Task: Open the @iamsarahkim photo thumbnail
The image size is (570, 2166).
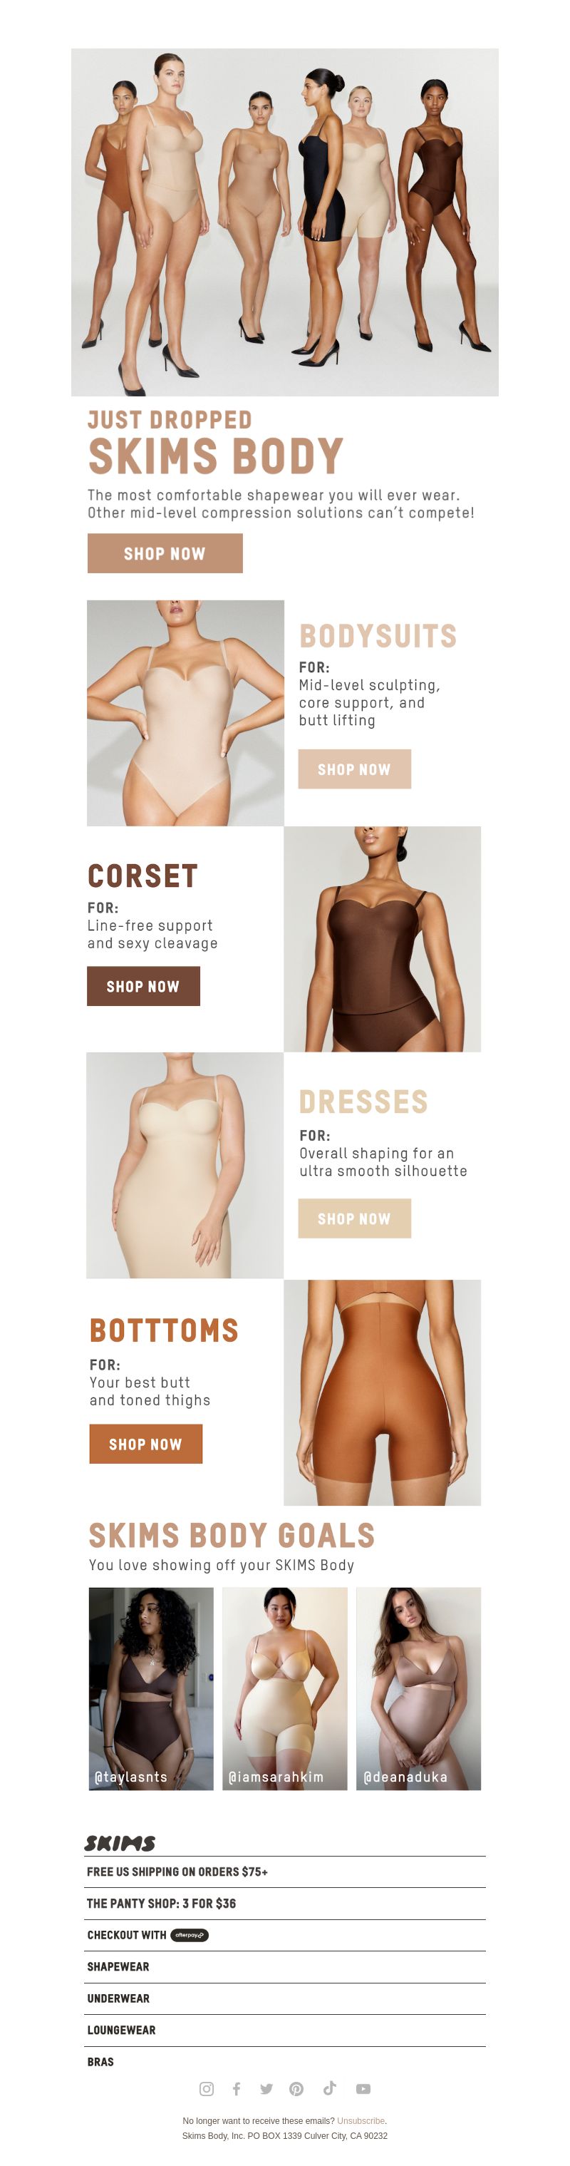Action: (285, 1688)
